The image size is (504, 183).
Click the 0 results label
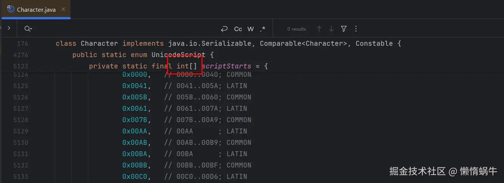tap(296, 29)
